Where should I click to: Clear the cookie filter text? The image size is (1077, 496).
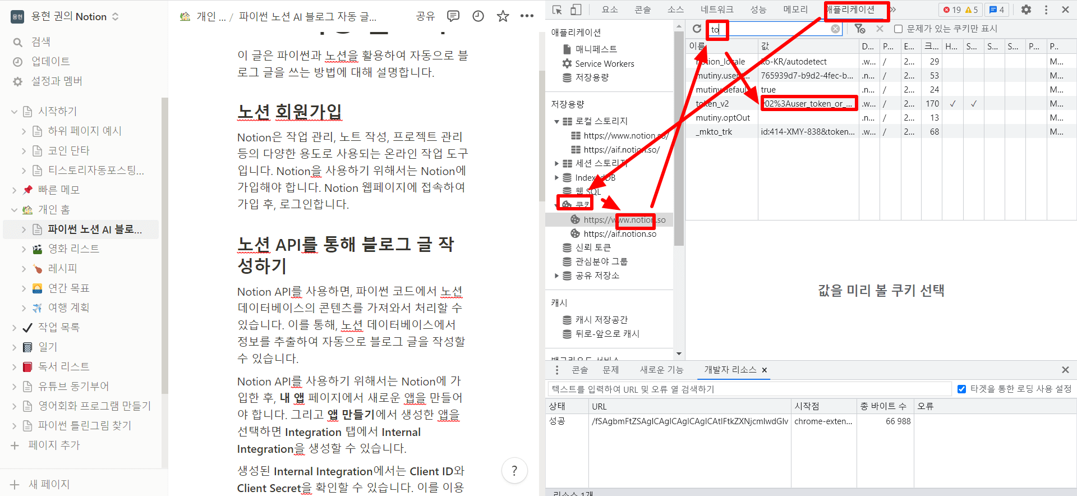835,29
